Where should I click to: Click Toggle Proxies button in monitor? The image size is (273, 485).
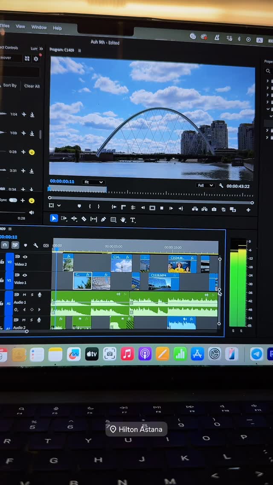coord(223,209)
